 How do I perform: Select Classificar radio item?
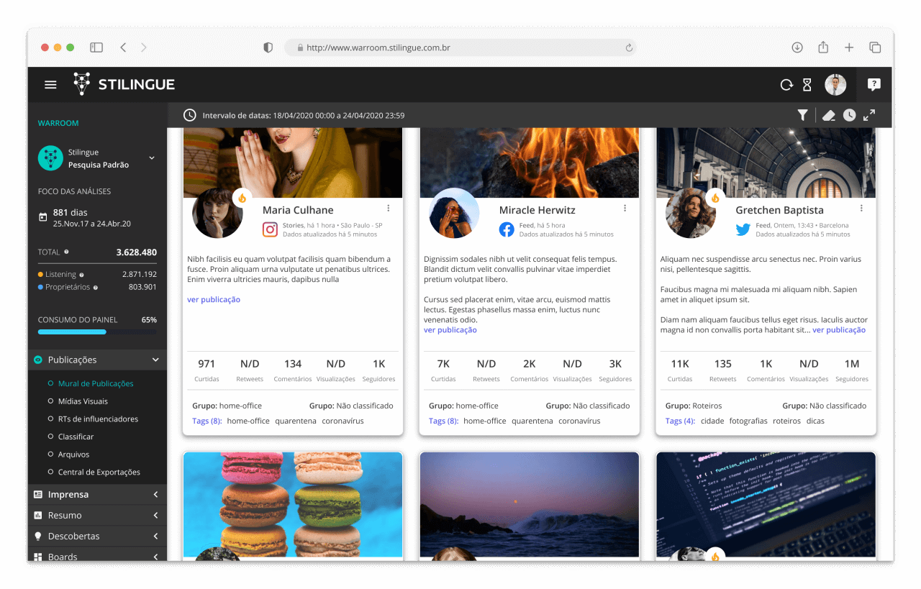pyautogui.click(x=71, y=437)
